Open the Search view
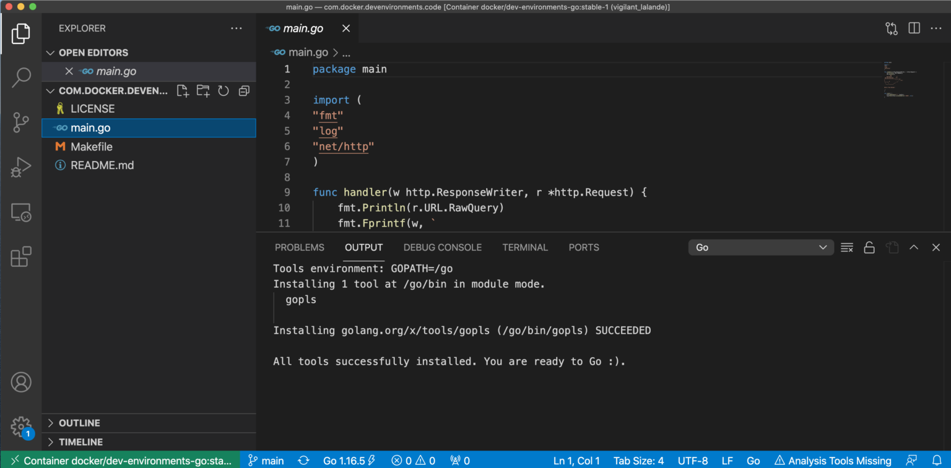 point(21,77)
